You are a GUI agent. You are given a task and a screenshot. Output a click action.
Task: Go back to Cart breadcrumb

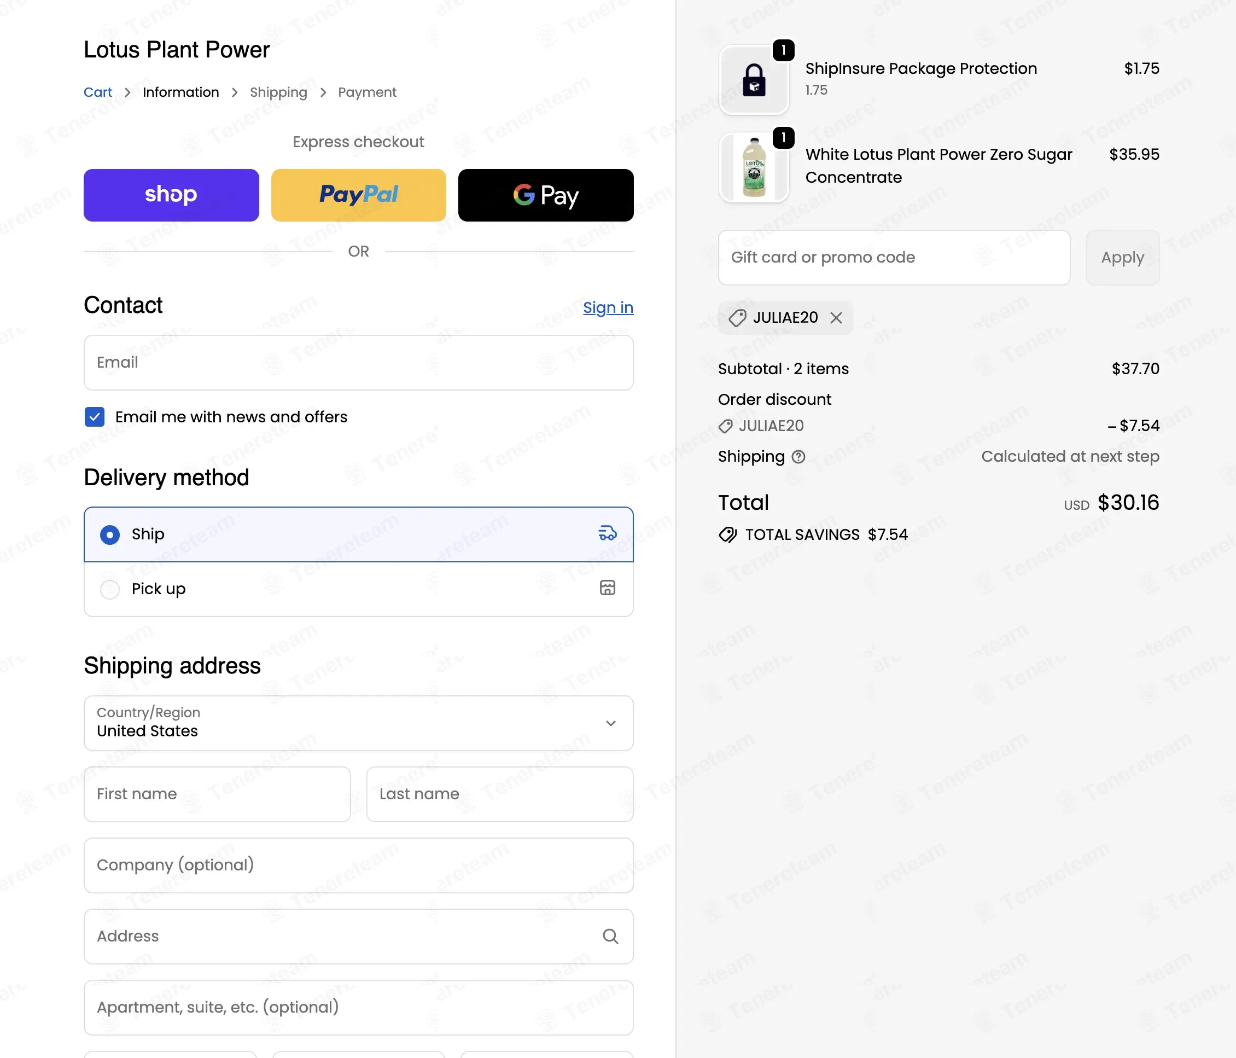[98, 92]
